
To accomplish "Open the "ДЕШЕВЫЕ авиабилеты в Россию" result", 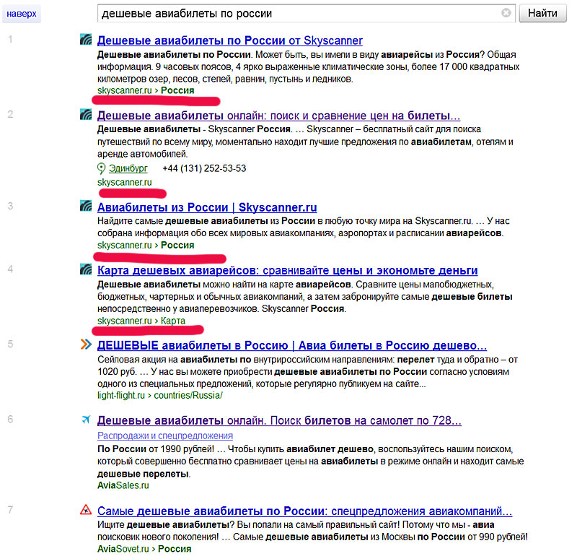I will pyautogui.click(x=291, y=344).
